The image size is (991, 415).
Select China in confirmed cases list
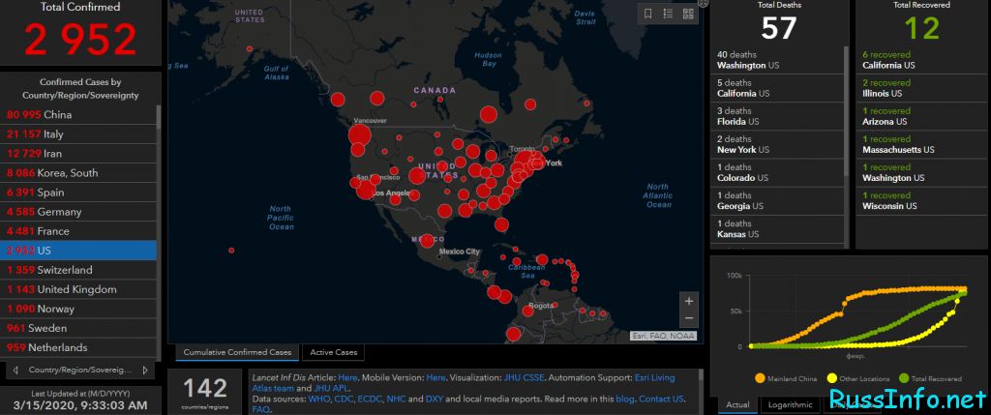78,115
